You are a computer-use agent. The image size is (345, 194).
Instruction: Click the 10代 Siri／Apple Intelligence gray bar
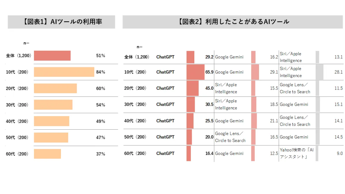pos(319,72)
